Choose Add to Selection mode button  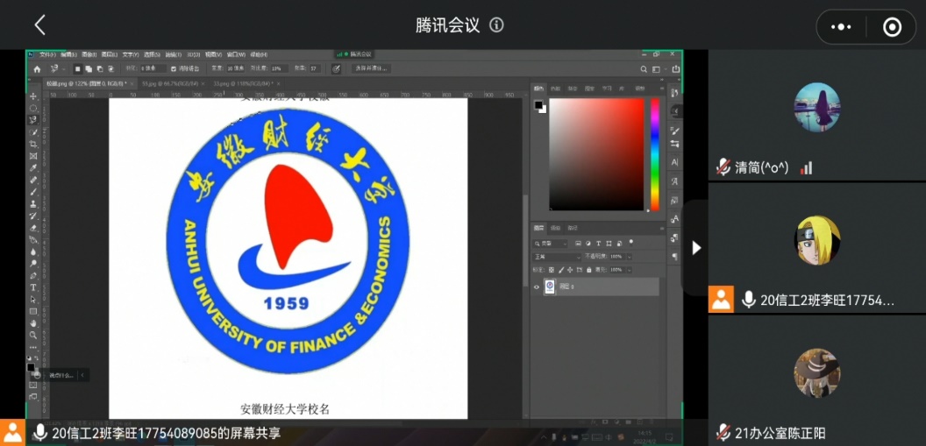tap(89, 69)
